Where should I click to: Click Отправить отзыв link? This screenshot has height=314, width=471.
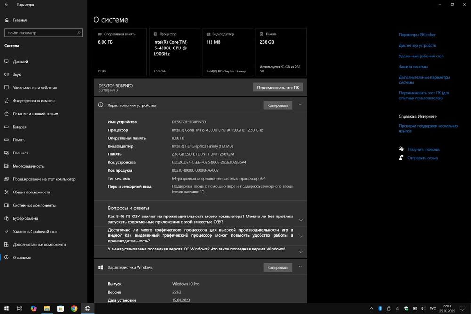[x=422, y=158]
